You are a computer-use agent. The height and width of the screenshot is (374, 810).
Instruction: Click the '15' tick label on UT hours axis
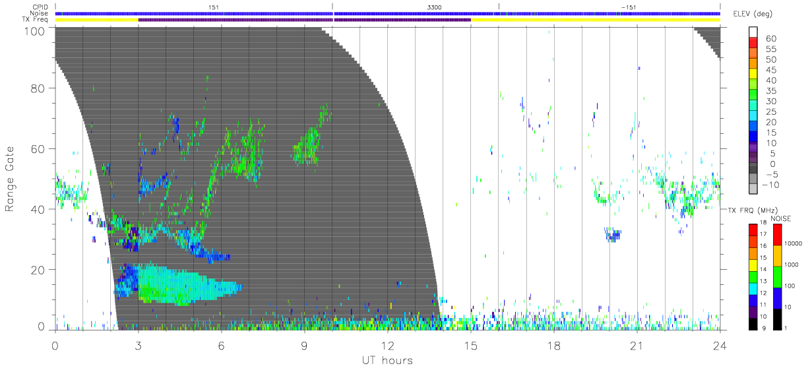(x=471, y=345)
